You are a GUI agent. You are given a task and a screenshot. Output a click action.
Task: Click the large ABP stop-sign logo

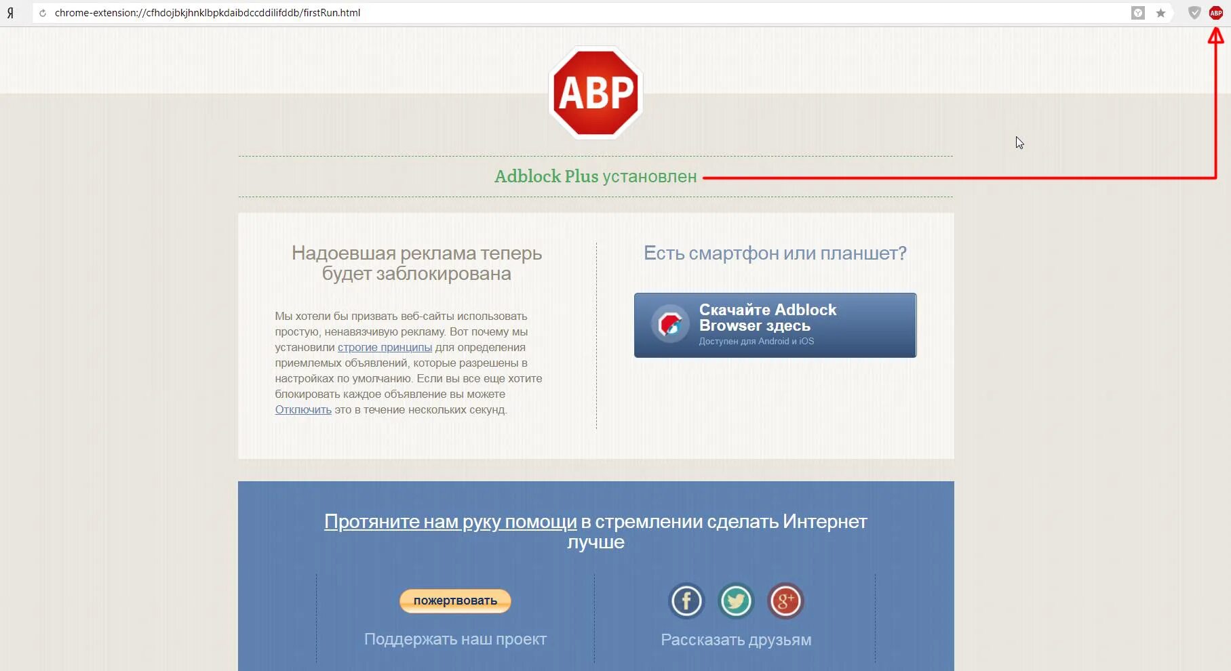pos(595,93)
